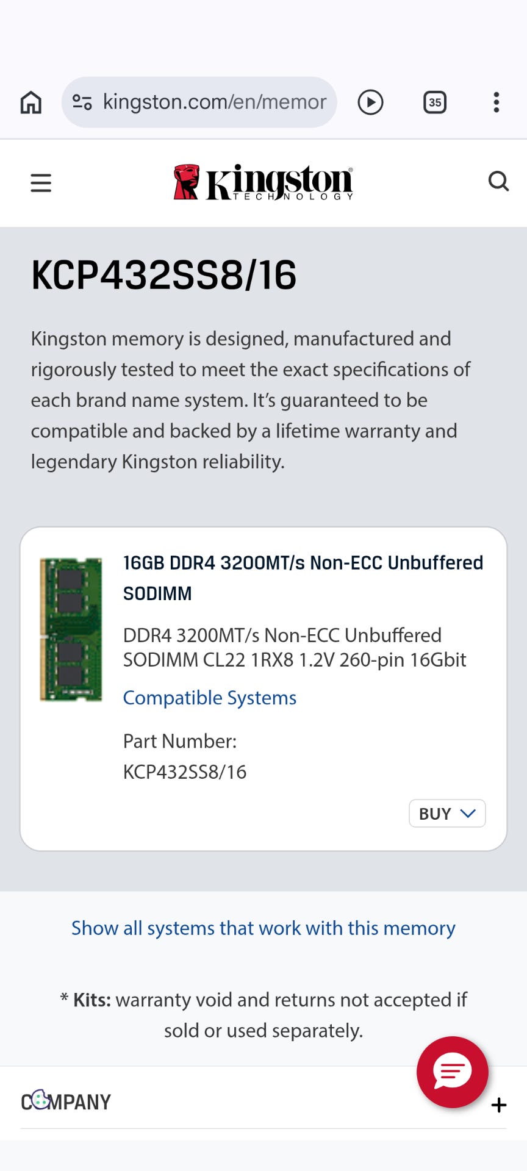The image size is (527, 1171).
Task: Open the browser three-dot menu
Action: (x=497, y=102)
